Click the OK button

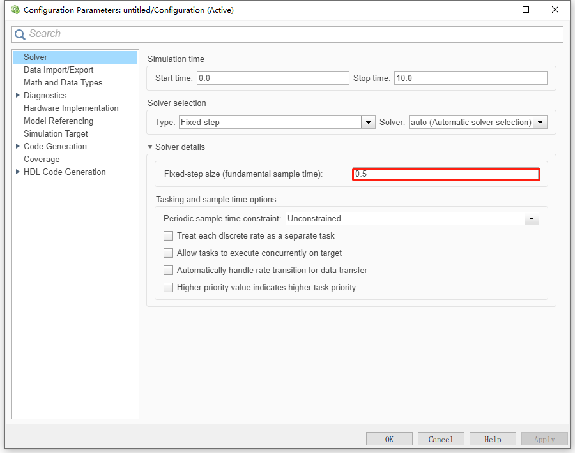click(389, 439)
